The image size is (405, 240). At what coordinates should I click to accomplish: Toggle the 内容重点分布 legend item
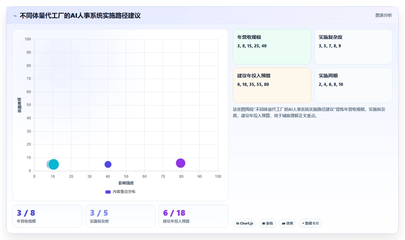coord(120,192)
